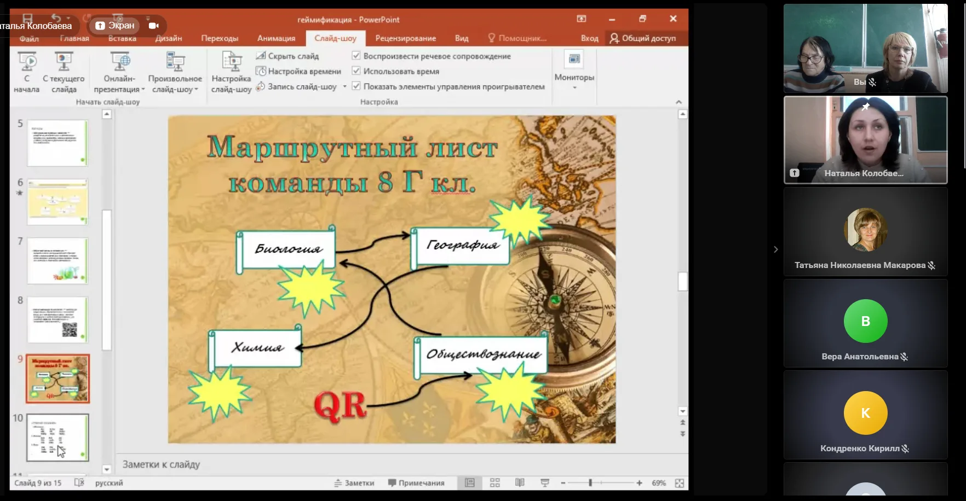Click 'С текущего слайда' slideshow icon
Screen dimensions: 966x501
pos(64,62)
